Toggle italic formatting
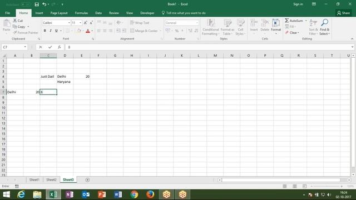This screenshot has height=200, width=356. click(51, 31)
